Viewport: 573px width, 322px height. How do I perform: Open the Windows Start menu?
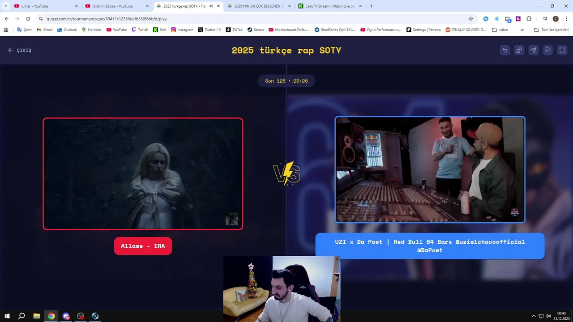coord(7,316)
